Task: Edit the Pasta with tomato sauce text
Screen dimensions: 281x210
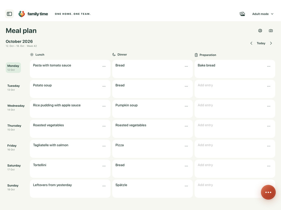Action: (x=52, y=65)
